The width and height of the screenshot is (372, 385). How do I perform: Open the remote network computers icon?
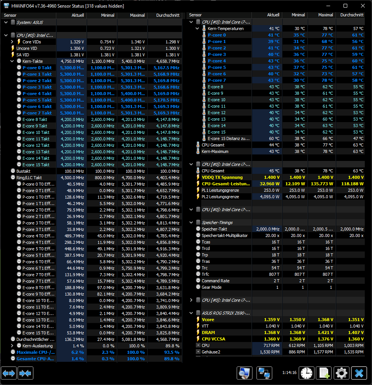pyautogui.click(x=264, y=373)
